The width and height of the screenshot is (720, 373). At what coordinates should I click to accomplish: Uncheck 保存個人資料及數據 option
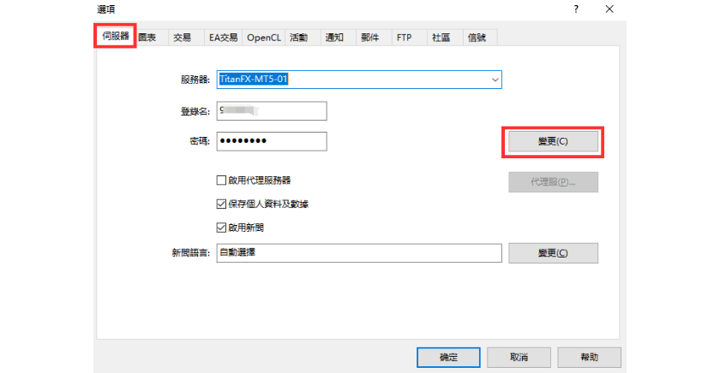click(221, 204)
